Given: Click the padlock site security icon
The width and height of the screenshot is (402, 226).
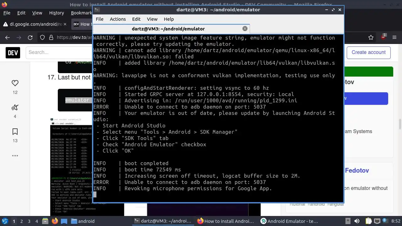Looking at the screenshot, I should pos(51,38).
